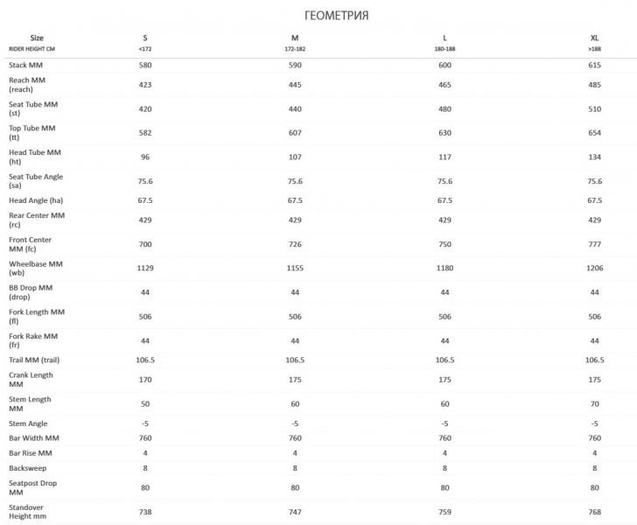Click the ГЕОМЕТРИЯ heading
Screen dimensions: 637x525
coord(336,16)
